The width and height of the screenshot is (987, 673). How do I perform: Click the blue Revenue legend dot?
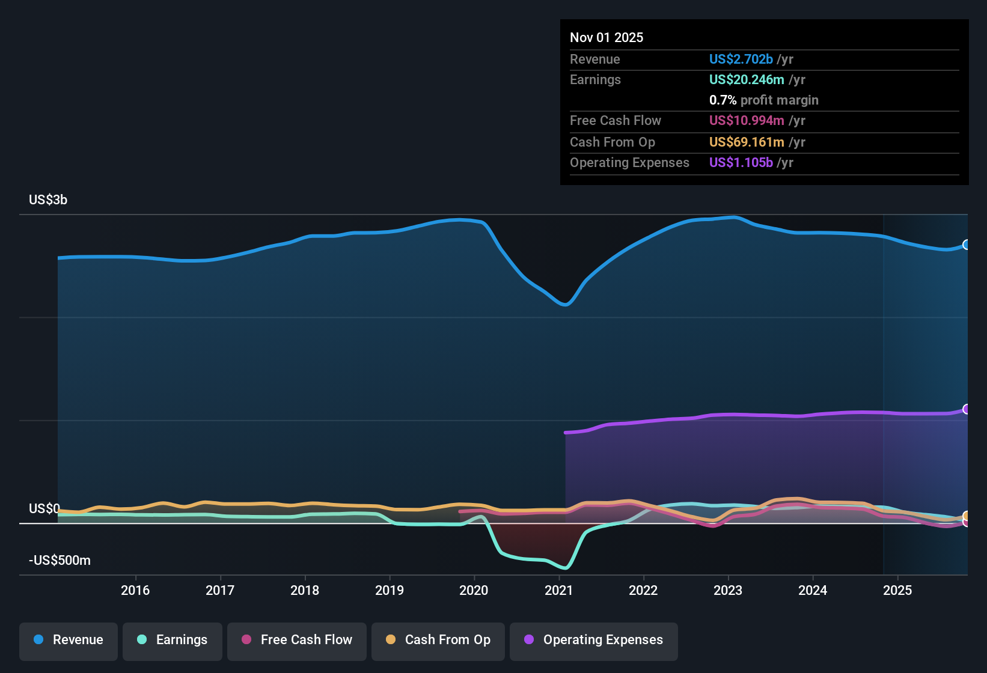[x=38, y=640]
